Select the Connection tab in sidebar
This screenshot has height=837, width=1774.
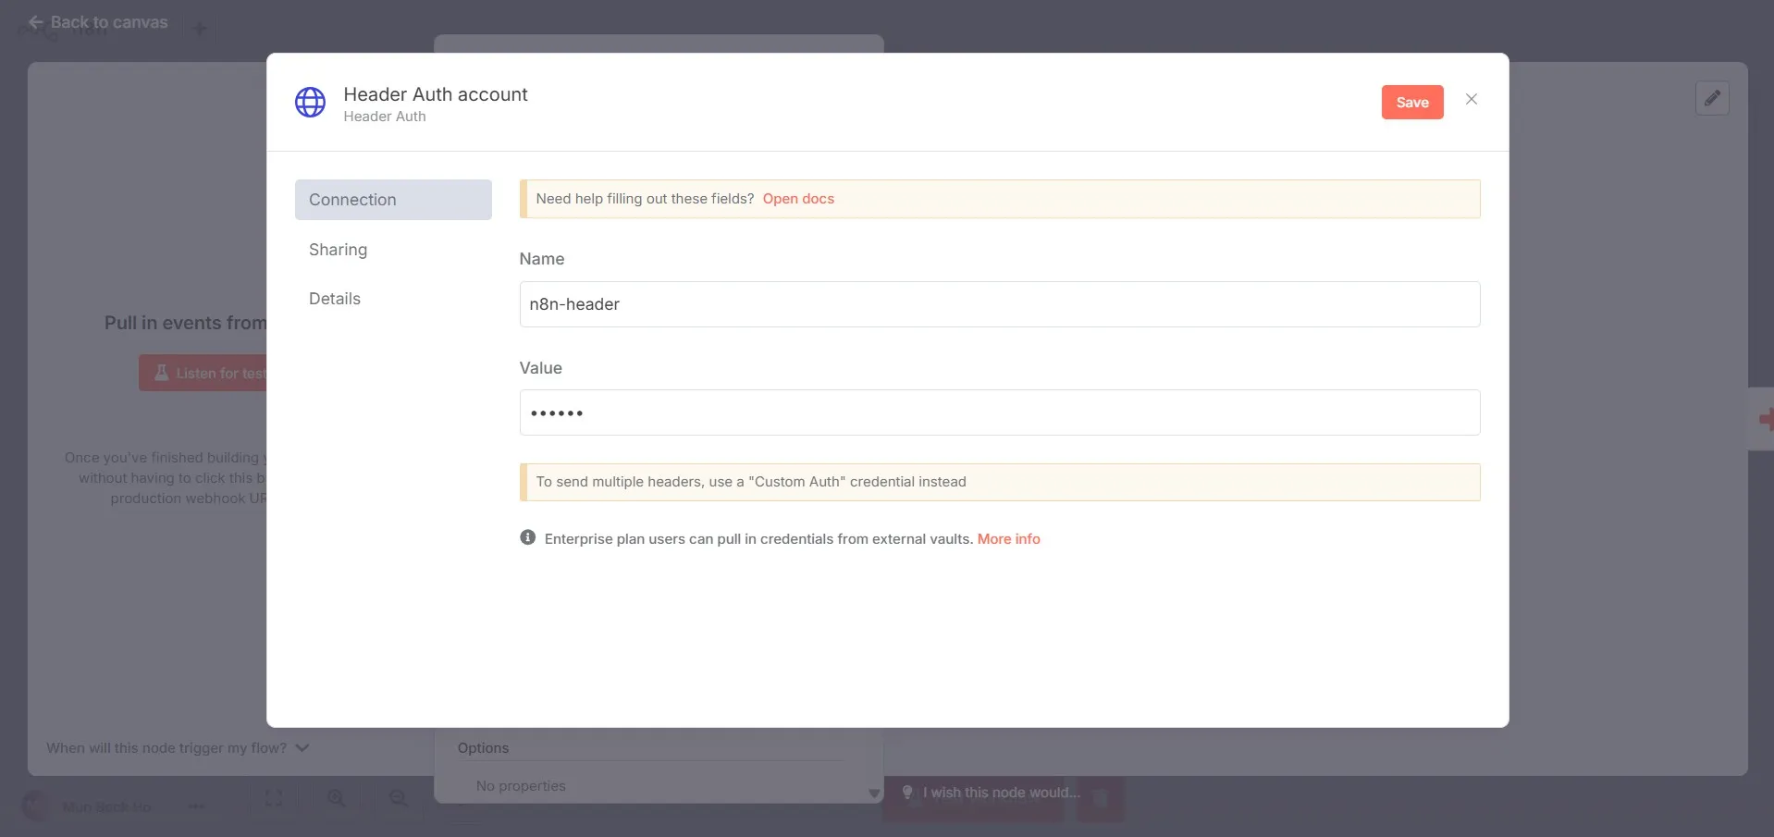pos(393,200)
